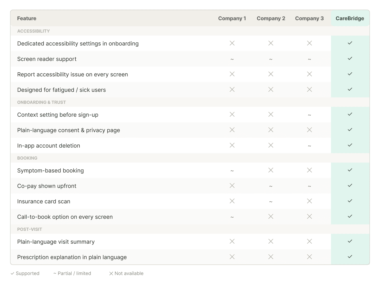Toggle Company 1's partial mark on Call-to-book option

pos(232,217)
